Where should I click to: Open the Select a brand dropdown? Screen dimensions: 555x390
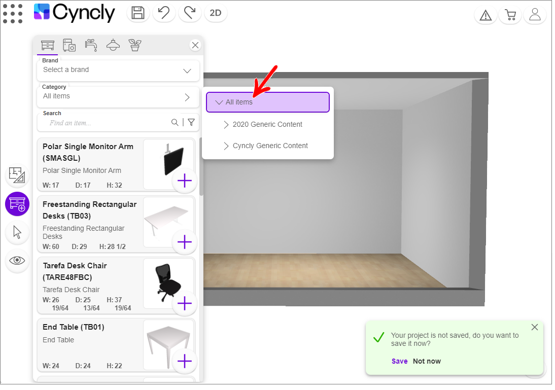click(118, 70)
